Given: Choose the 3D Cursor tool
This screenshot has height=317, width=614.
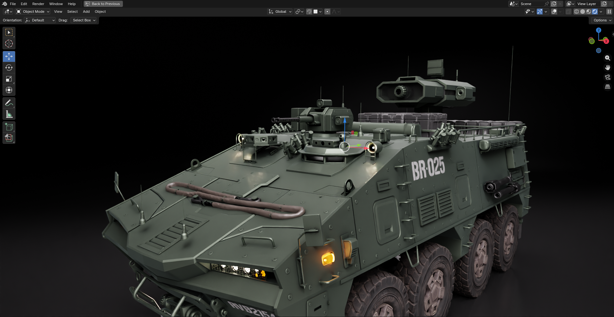Looking at the screenshot, I should [9, 44].
